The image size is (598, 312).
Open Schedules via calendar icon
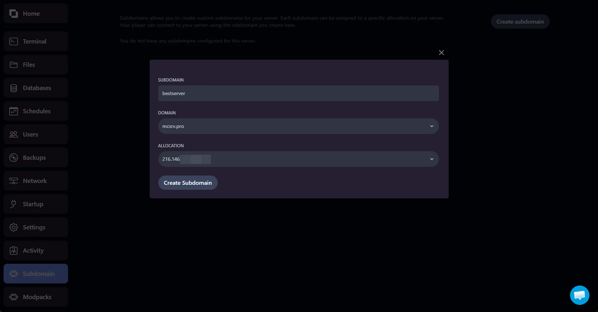[x=14, y=111]
